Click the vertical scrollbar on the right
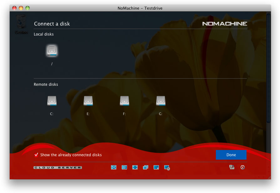Screen dimensions: 280x193 268,69
